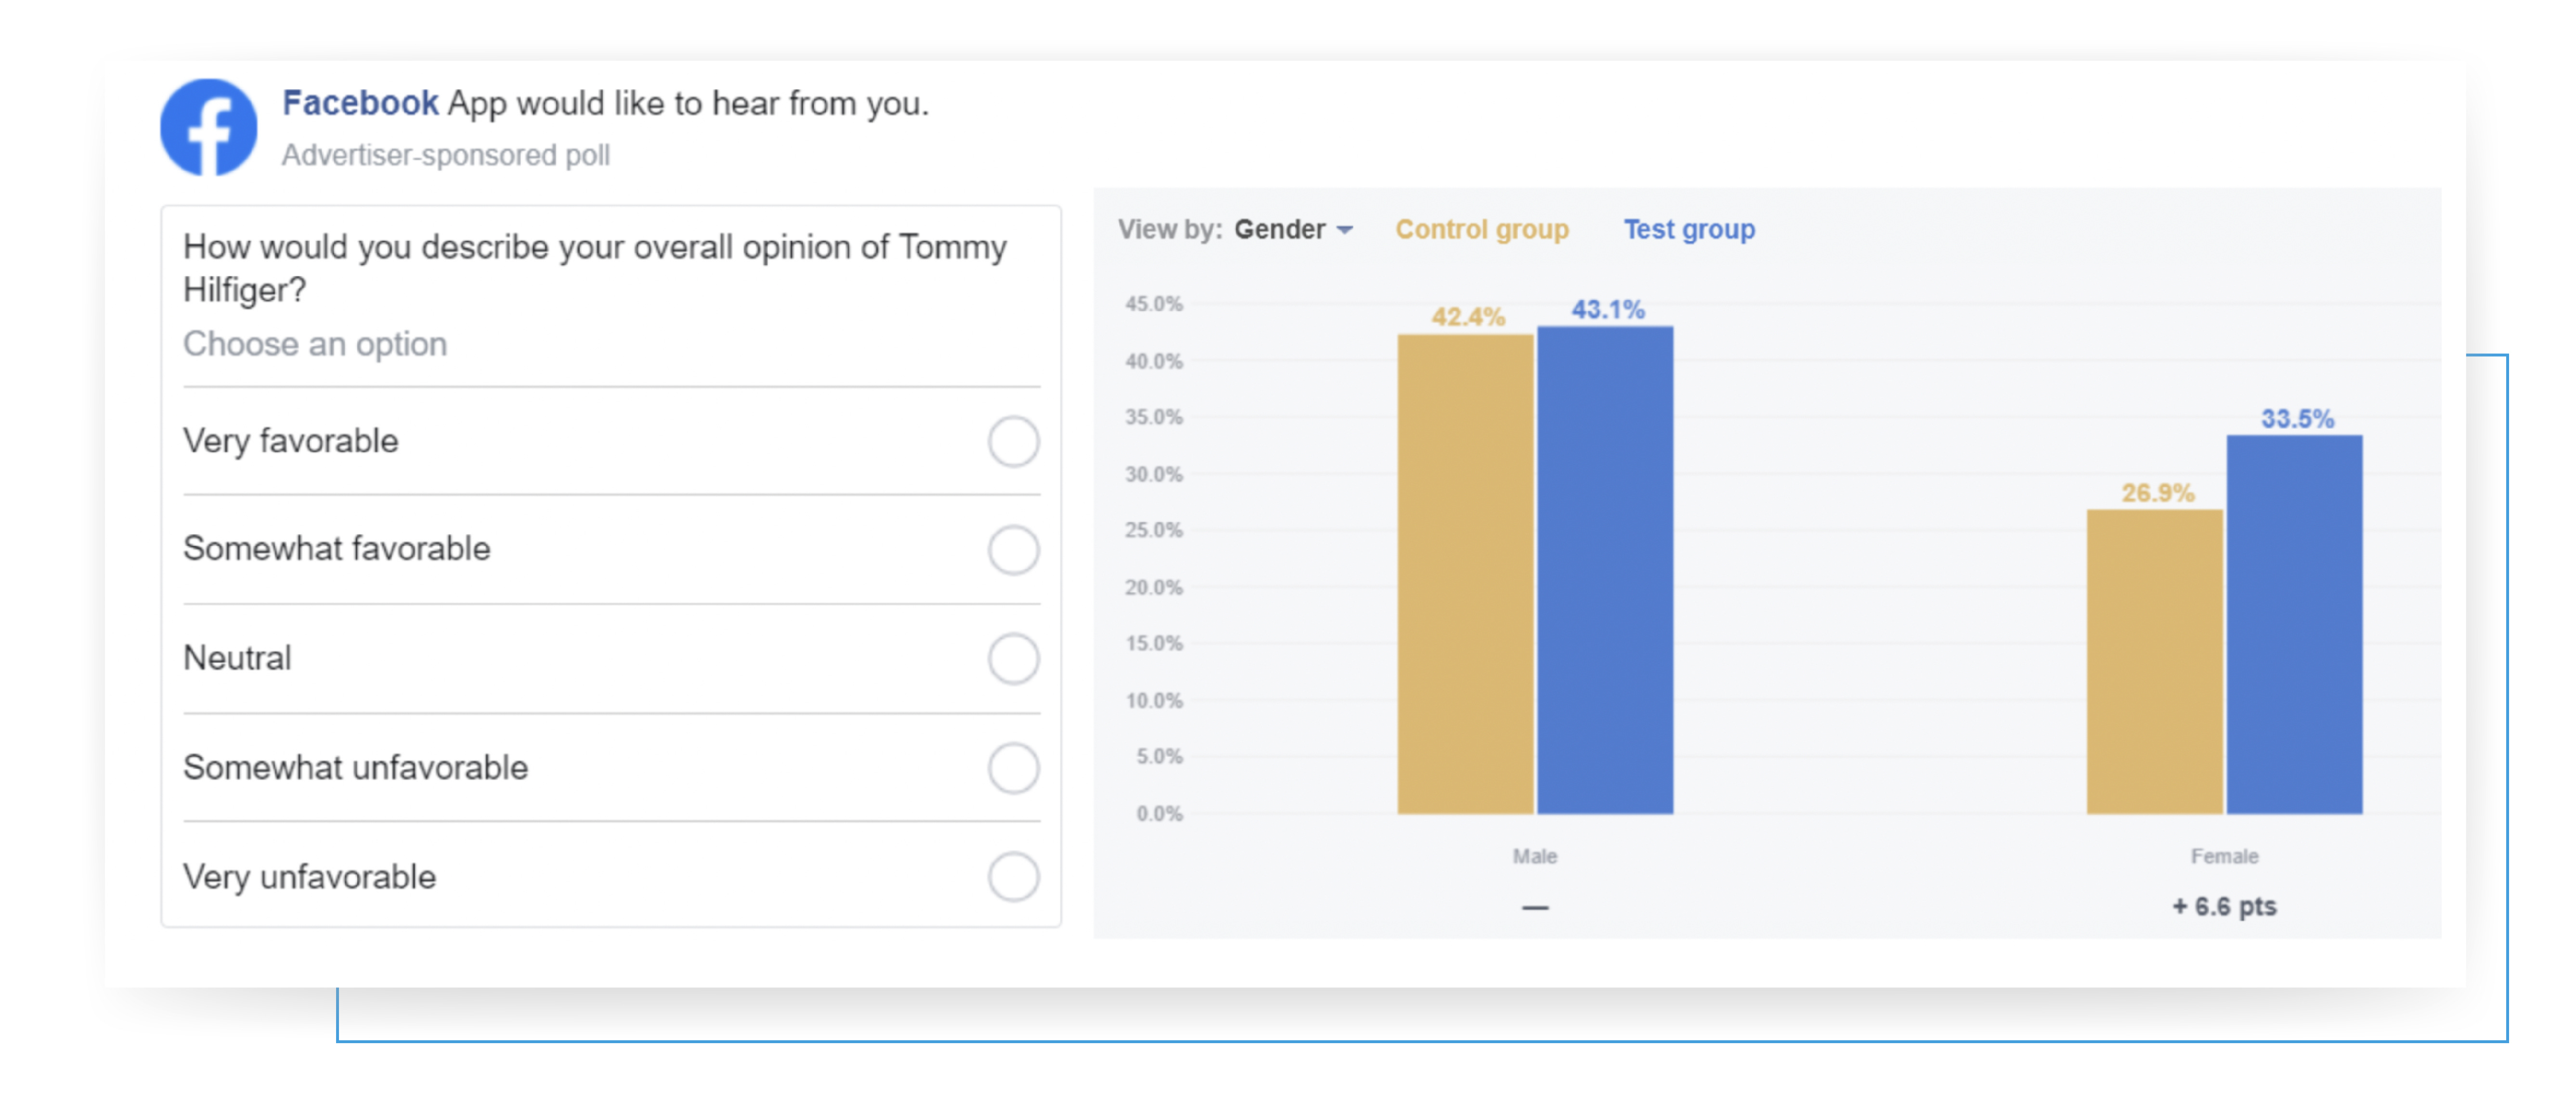The height and width of the screenshot is (1112, 2576).
Task: Click the + 6.6 pts lift value
Action: click(2225, 907)
